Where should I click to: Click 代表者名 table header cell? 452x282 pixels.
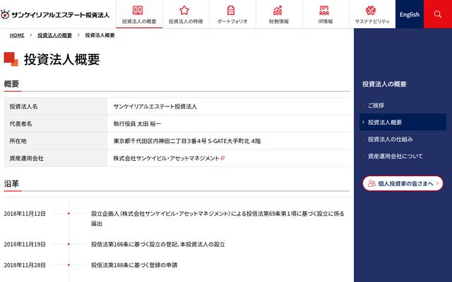[x=56, y=123]
